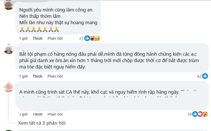The image size is (211, 131).
Task: Reply via Phản hồi under 'trinh sát CA' comment
Action: 55,114
